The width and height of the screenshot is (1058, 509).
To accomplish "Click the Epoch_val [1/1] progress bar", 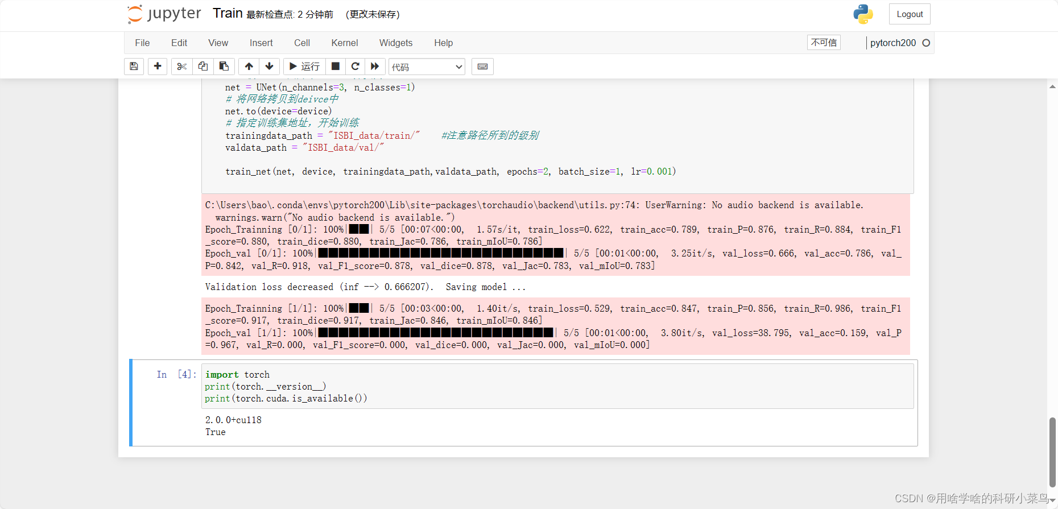I will click(436, 333).
